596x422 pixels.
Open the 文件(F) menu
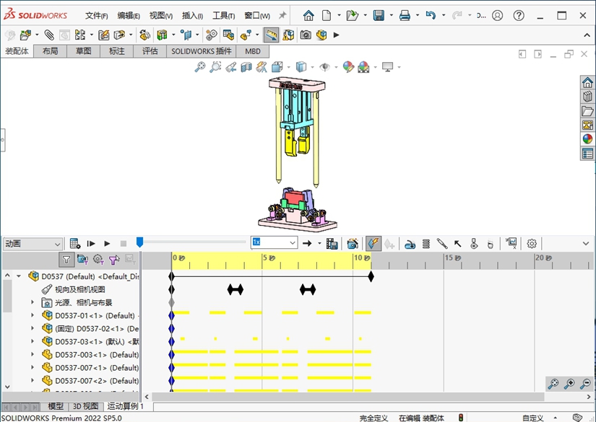tap(97, 16)
